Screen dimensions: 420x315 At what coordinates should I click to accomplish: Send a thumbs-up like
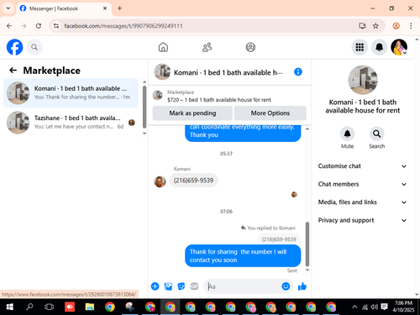(302, 286)
